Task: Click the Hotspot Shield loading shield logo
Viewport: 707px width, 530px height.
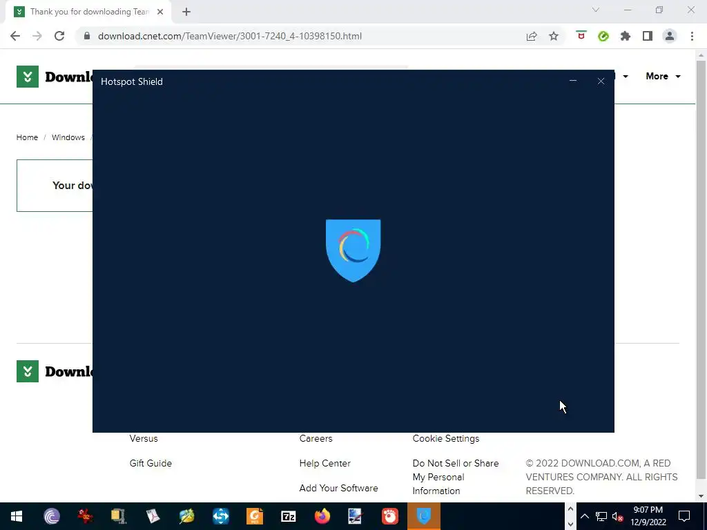Action: [x=353, y=251]
